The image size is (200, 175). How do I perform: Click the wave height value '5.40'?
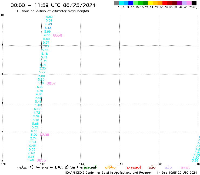click(38, 105)
